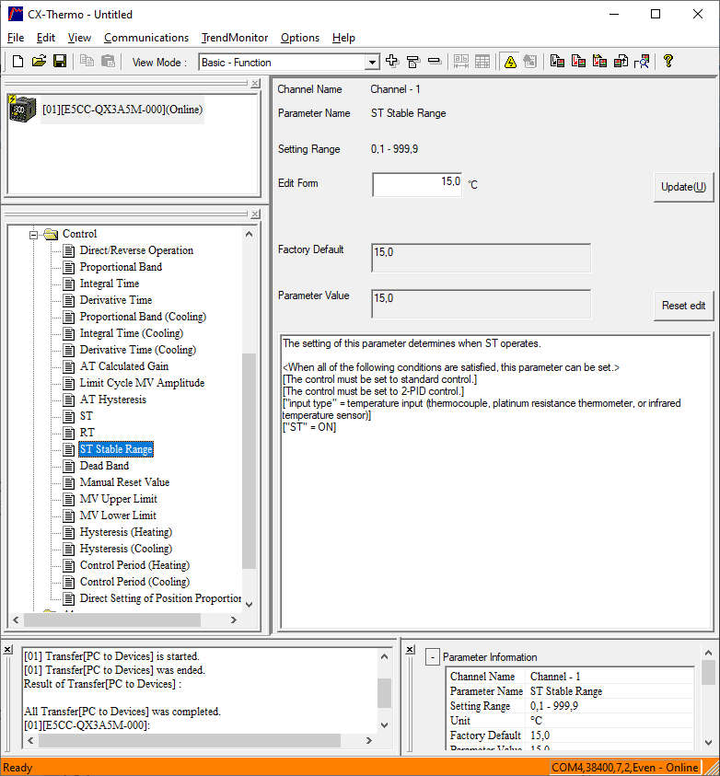Click the grayed column width toolbar icon
The height and width of the screenshot is (776, 720).
coord(461,62)
